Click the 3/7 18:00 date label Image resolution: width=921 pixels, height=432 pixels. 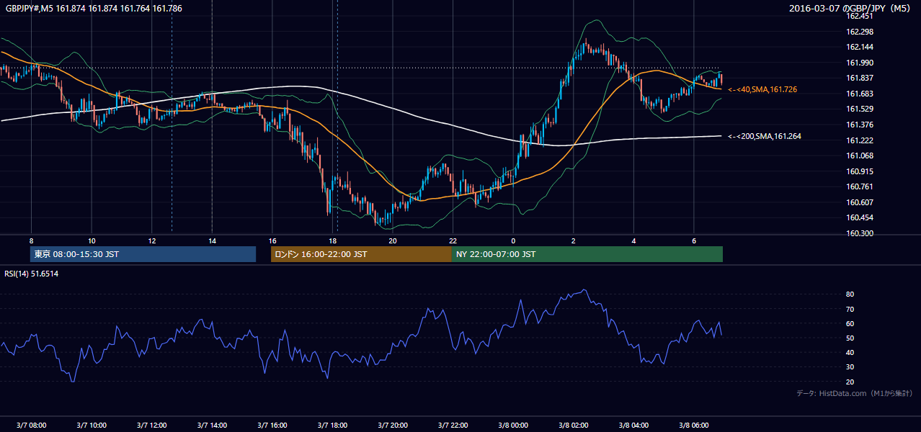[x=332, y=425]
